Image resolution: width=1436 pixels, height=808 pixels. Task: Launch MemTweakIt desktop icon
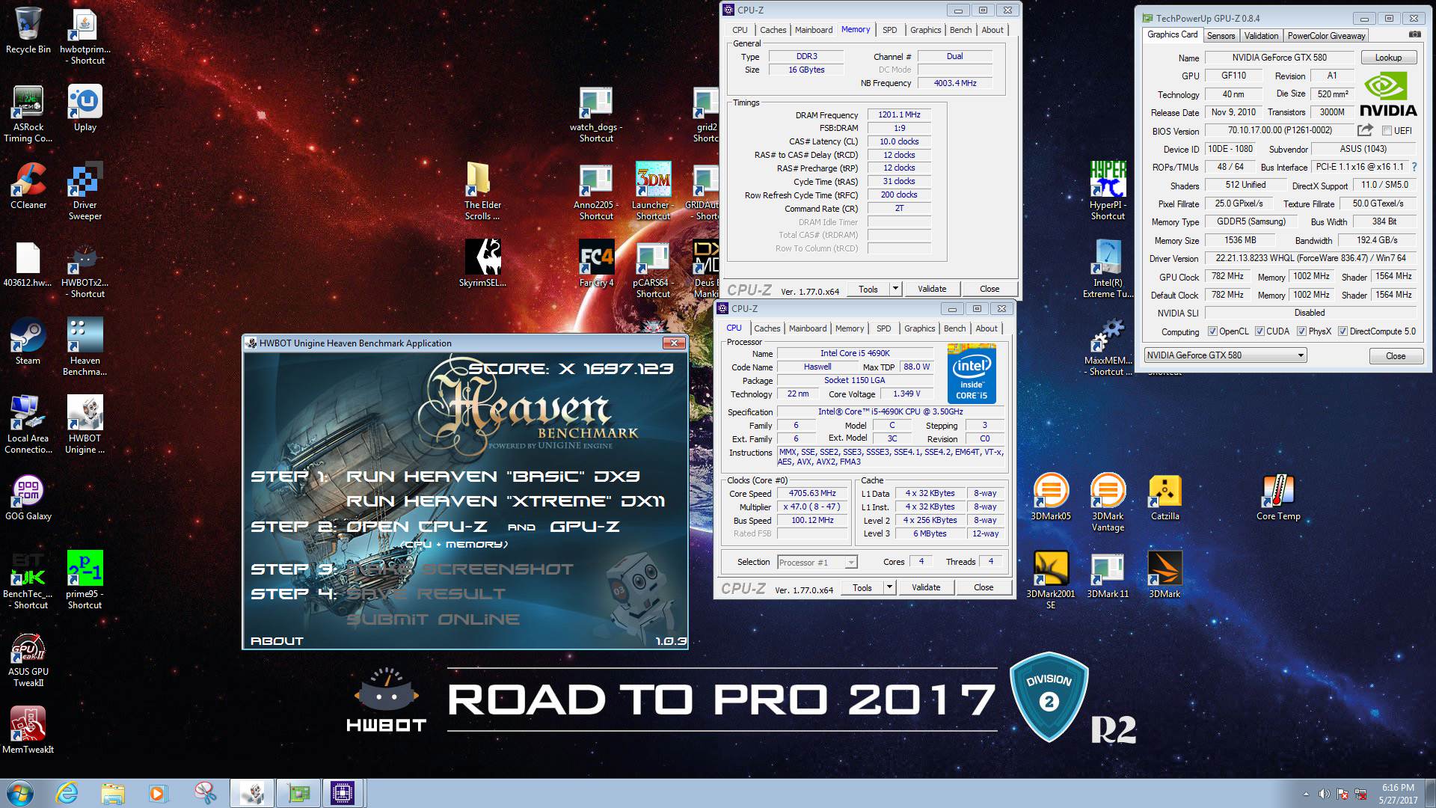click(28, 730)
